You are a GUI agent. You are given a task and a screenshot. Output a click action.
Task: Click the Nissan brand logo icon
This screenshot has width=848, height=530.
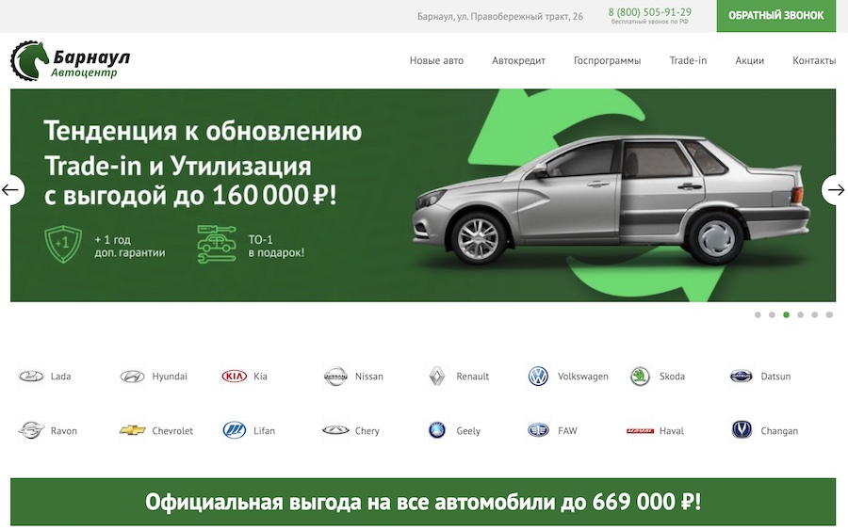coord(335,376)
